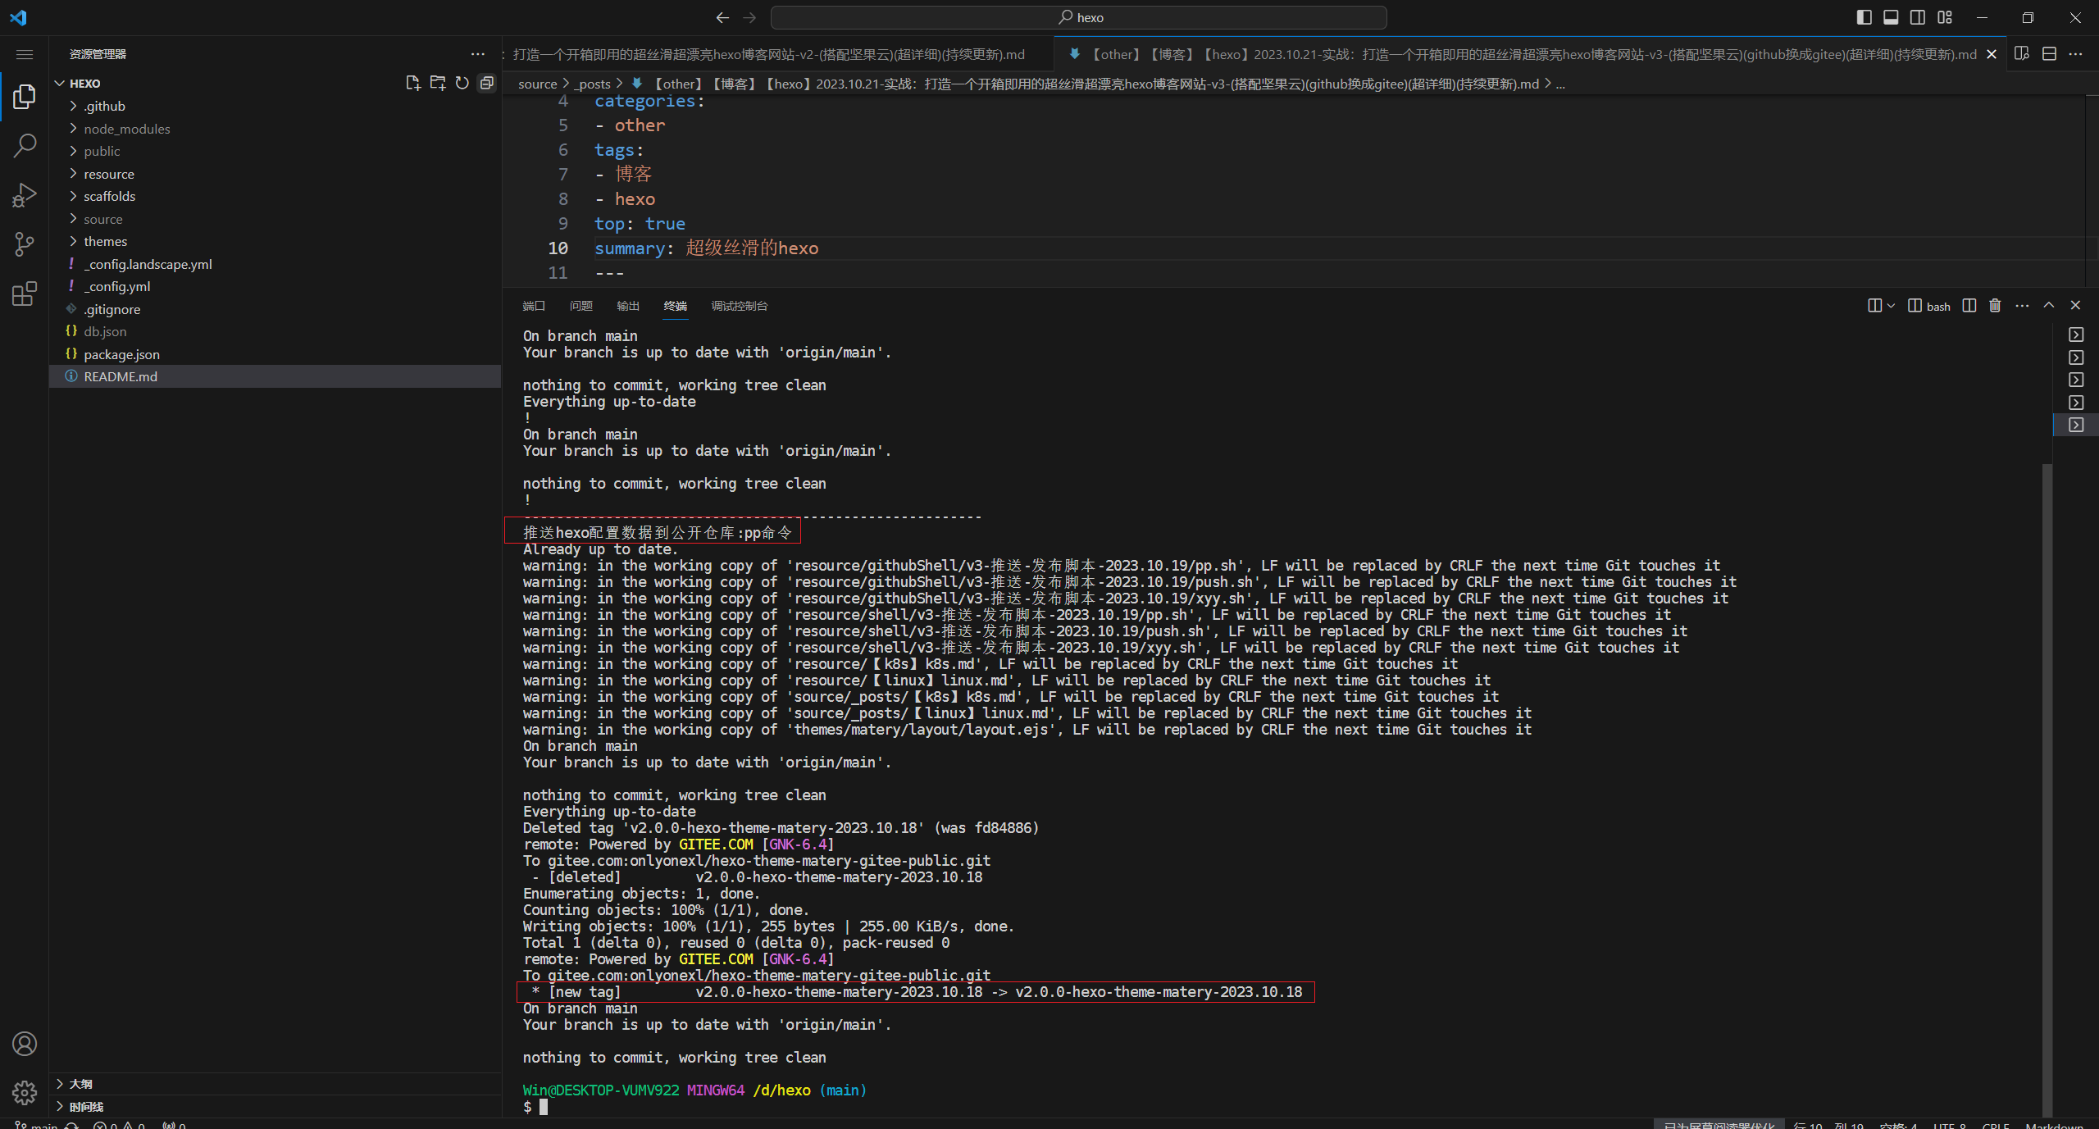
Task: Create a new folder in HEXO explorer
Action: pyautogui.click(x=438, y=83)
